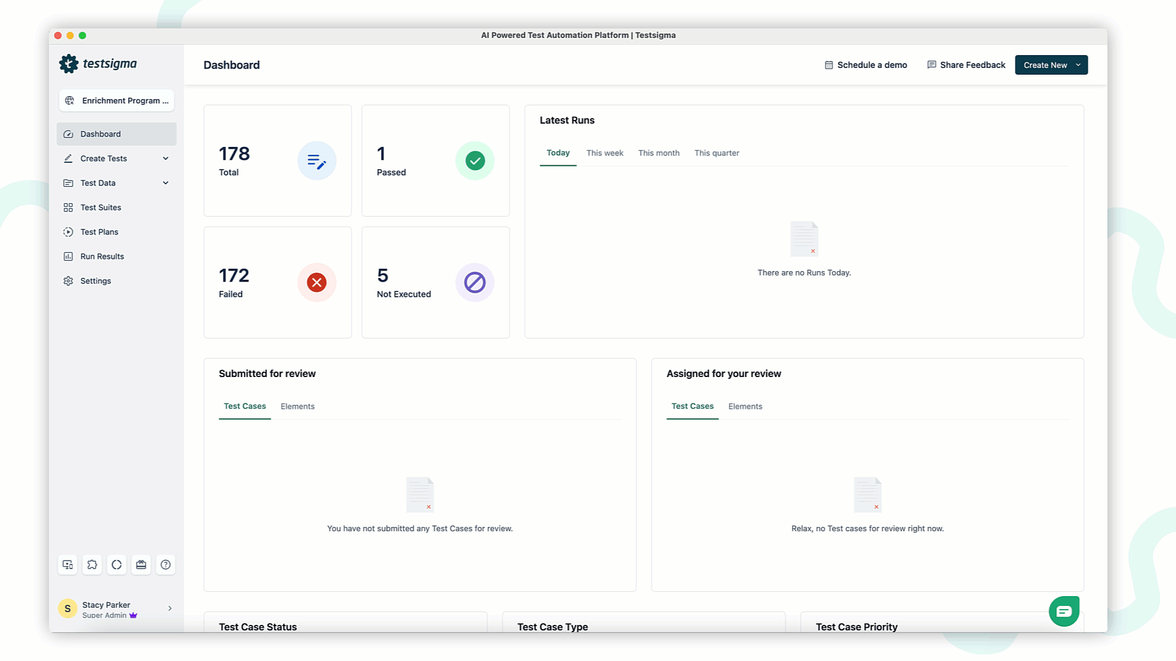
Task: Click the green Passed checkmark icon
Action: pyautogui.click(x=475, y=161)
